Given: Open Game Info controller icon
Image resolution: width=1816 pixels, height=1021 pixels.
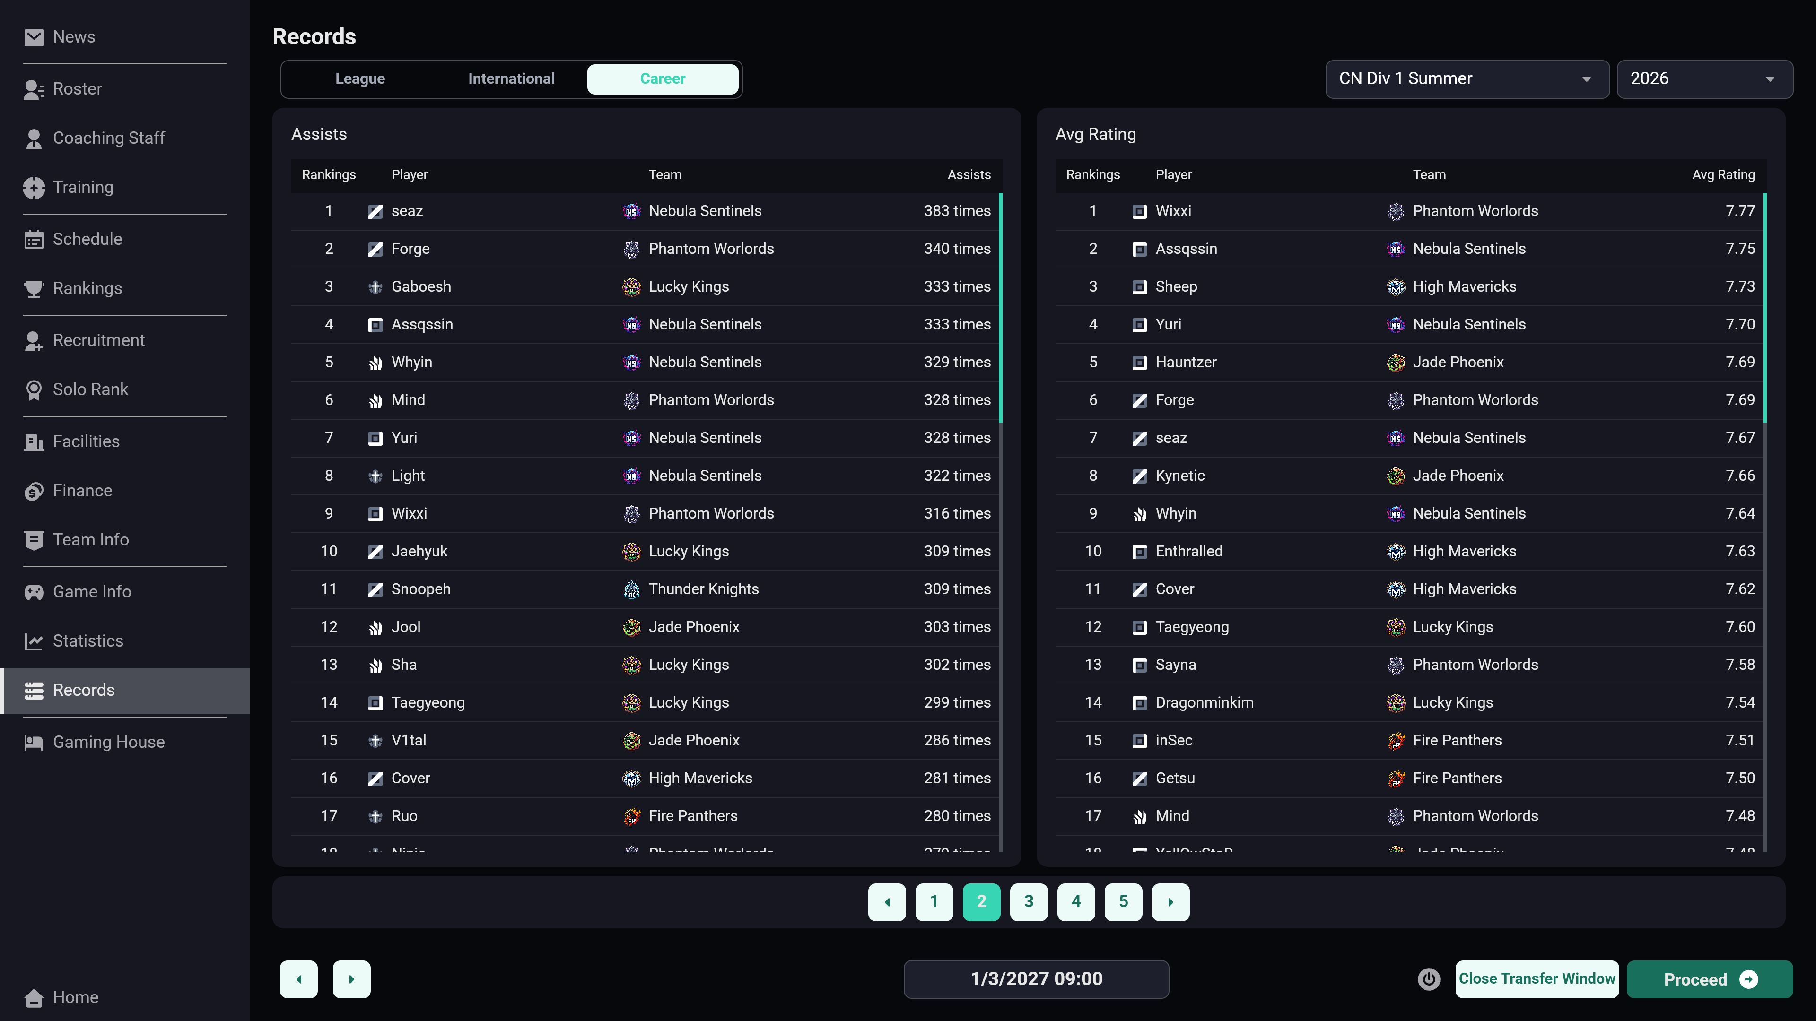Looking at the screenshot, I should [33, 592].
